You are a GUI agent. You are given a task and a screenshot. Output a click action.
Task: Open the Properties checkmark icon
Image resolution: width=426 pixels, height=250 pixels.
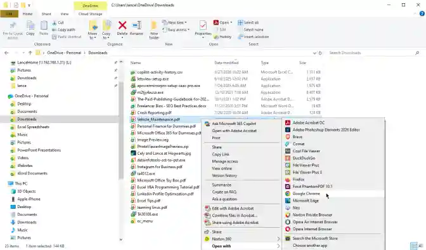[x=203, y=25]
